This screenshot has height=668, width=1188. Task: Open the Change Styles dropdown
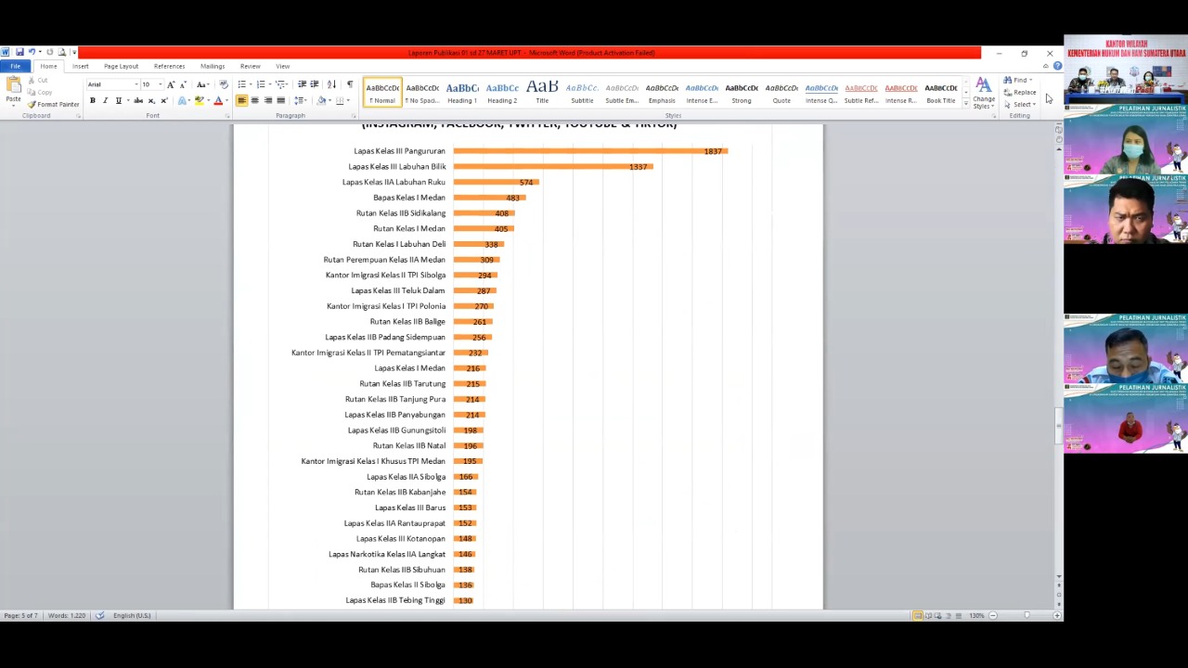point(983,93)
